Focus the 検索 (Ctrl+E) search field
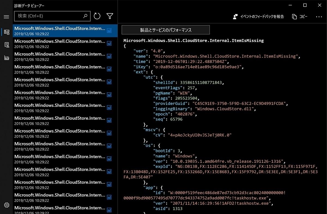Image resolution: width=327 pixels, height=214 pixels. (x=52, y=16)
